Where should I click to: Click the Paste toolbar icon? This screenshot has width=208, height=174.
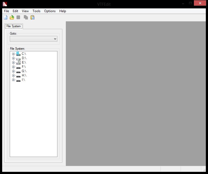(32, 17)
